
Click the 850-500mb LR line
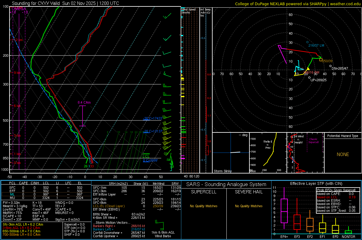(21, 231)
